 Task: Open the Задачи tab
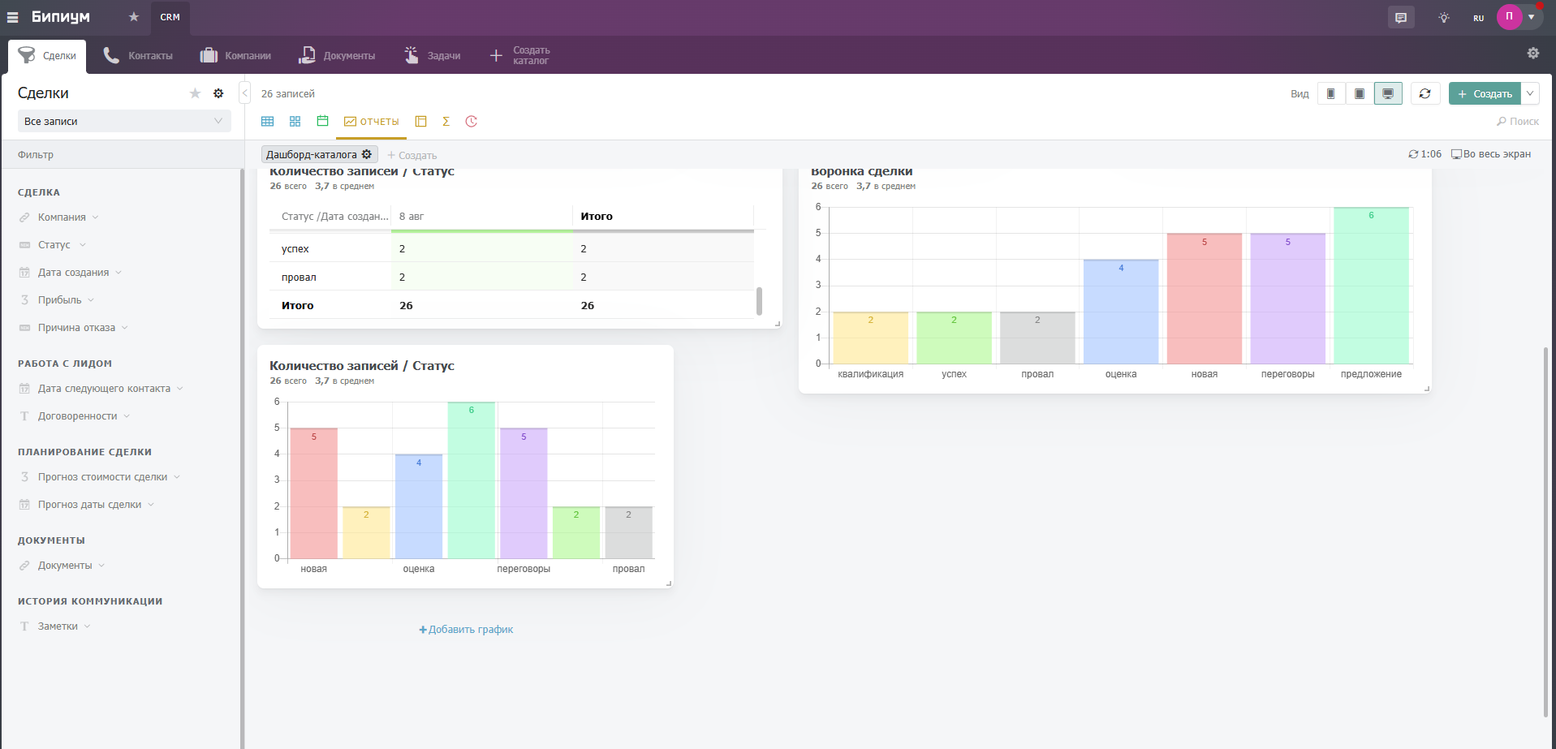(433, 55)
